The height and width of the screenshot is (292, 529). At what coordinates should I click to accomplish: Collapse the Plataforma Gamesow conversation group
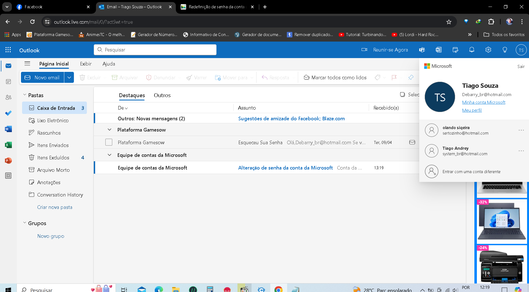(x=109, y=130)
